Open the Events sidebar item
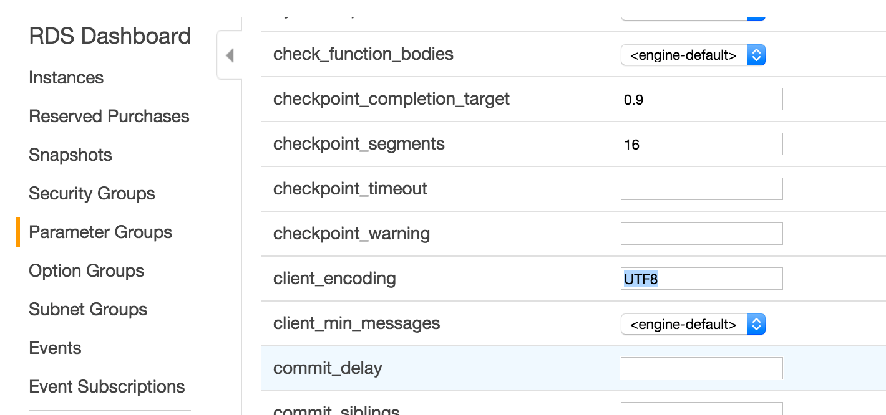Viewport: 886px width, 415px height. (55, 348)
